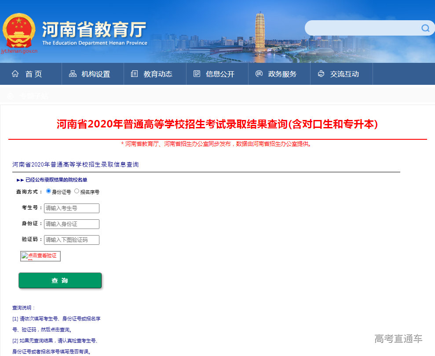Select the 身份证号 query option
Image resolution: width=435 pixels, height=356 pixels.
coord(48,191)
